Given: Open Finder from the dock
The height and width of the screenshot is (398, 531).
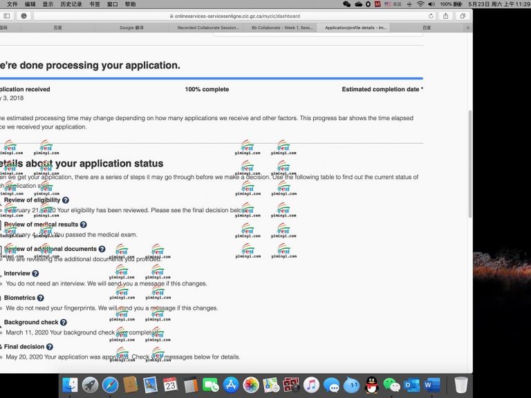Looking at the screenshot, I should pos(70,385).
